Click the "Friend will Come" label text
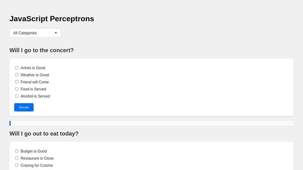 tap(34, 82)
